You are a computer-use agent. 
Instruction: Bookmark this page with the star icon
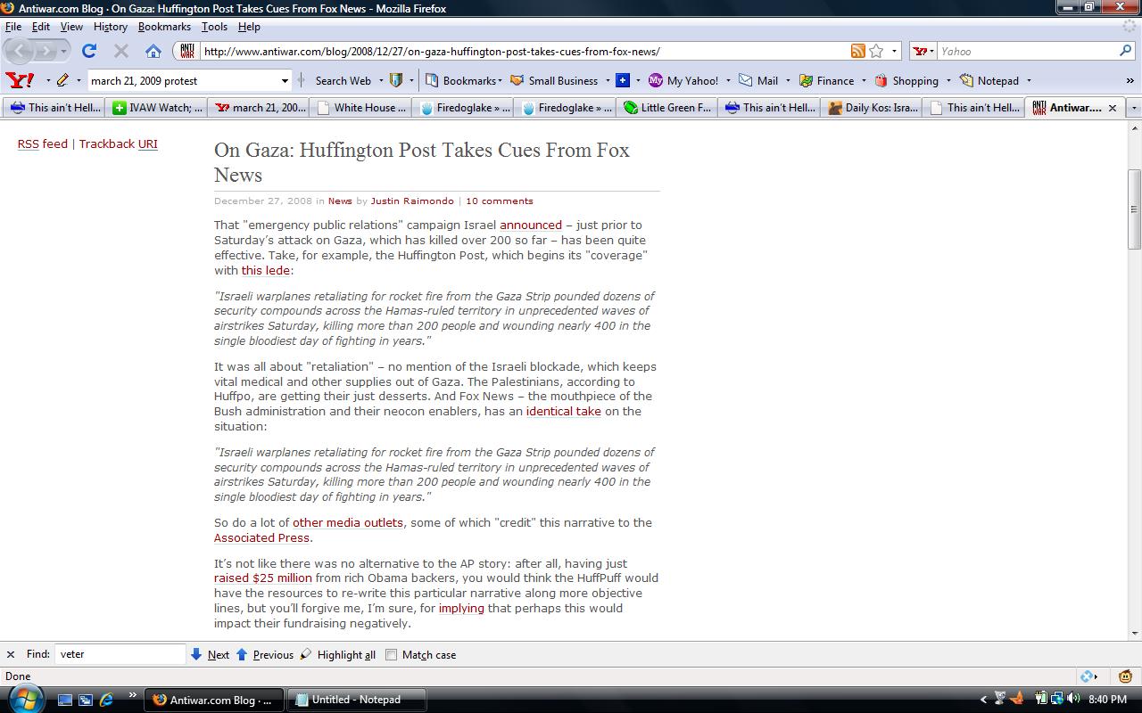click(876, 51)
